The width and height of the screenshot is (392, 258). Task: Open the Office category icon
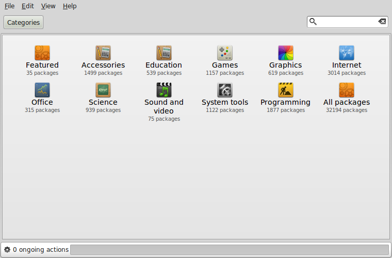[42, 90]
